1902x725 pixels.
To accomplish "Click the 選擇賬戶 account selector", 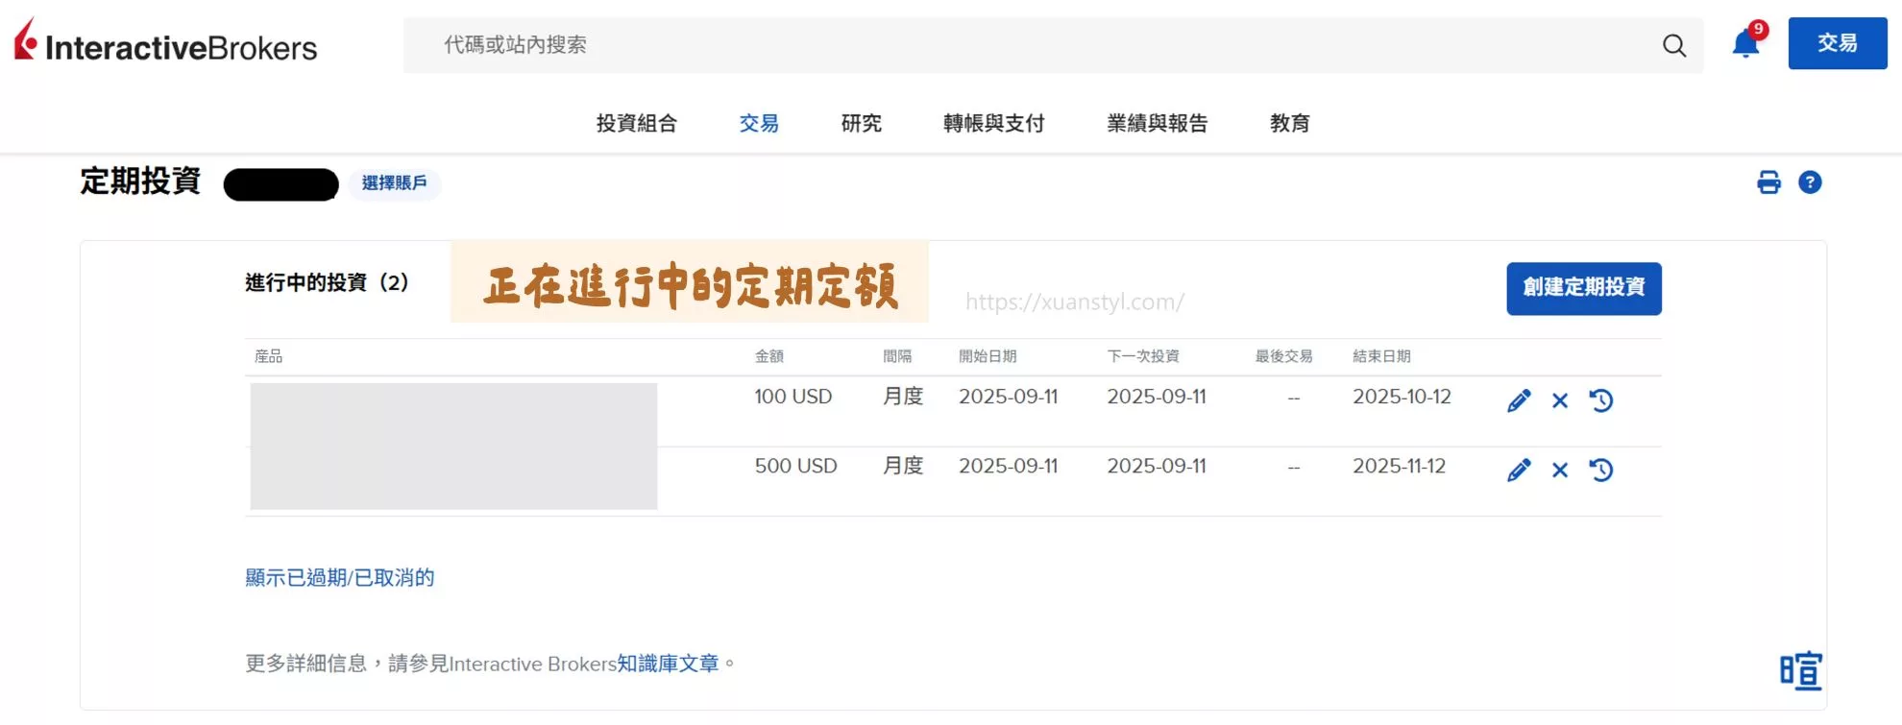I will coord(394,183).
